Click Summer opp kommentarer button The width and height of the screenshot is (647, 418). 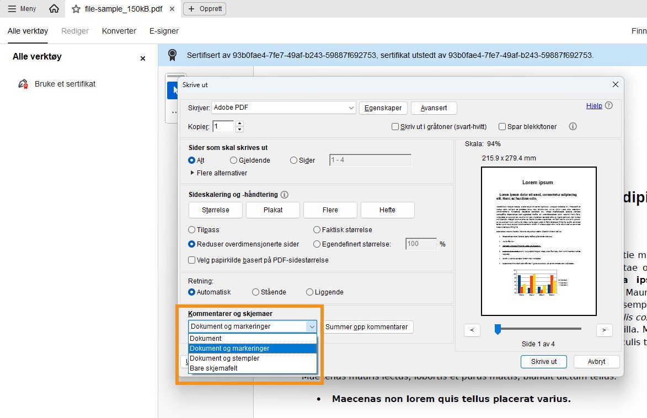click(x=367, y=327)
